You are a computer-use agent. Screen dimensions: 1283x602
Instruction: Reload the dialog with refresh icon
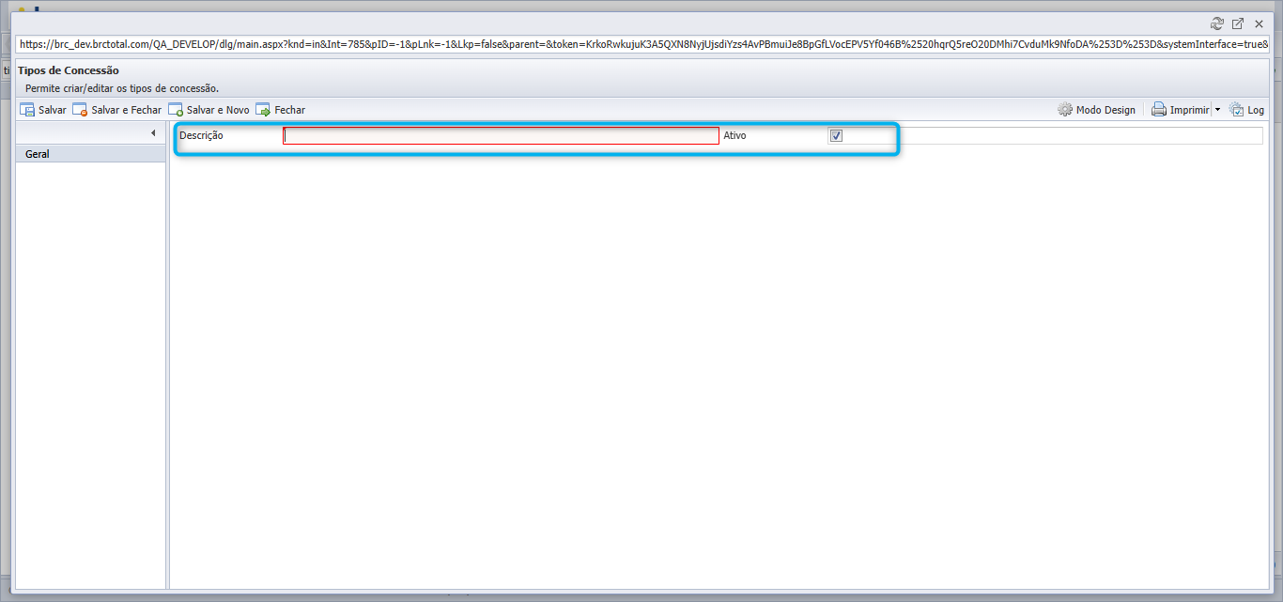click(x=1217, y=23)
